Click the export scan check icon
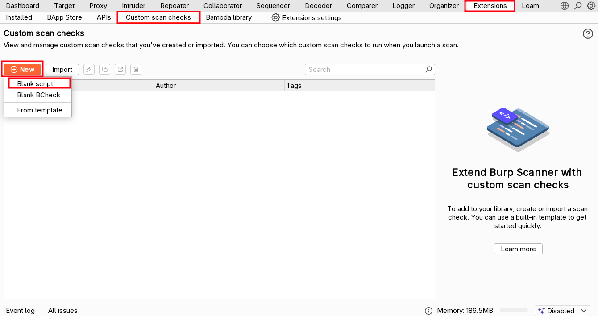Image resolution: width=598 pixels, height=316 pixels. [x=120, y=69]
